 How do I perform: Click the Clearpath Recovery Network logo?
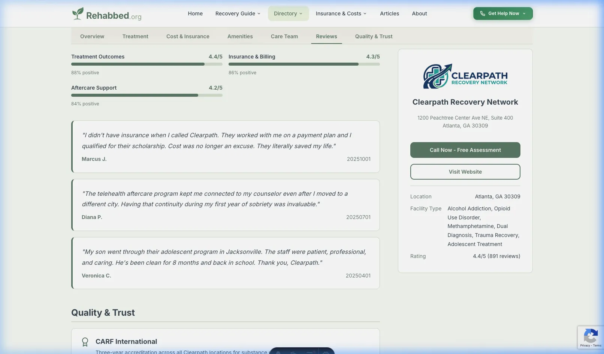coord(465,76)
